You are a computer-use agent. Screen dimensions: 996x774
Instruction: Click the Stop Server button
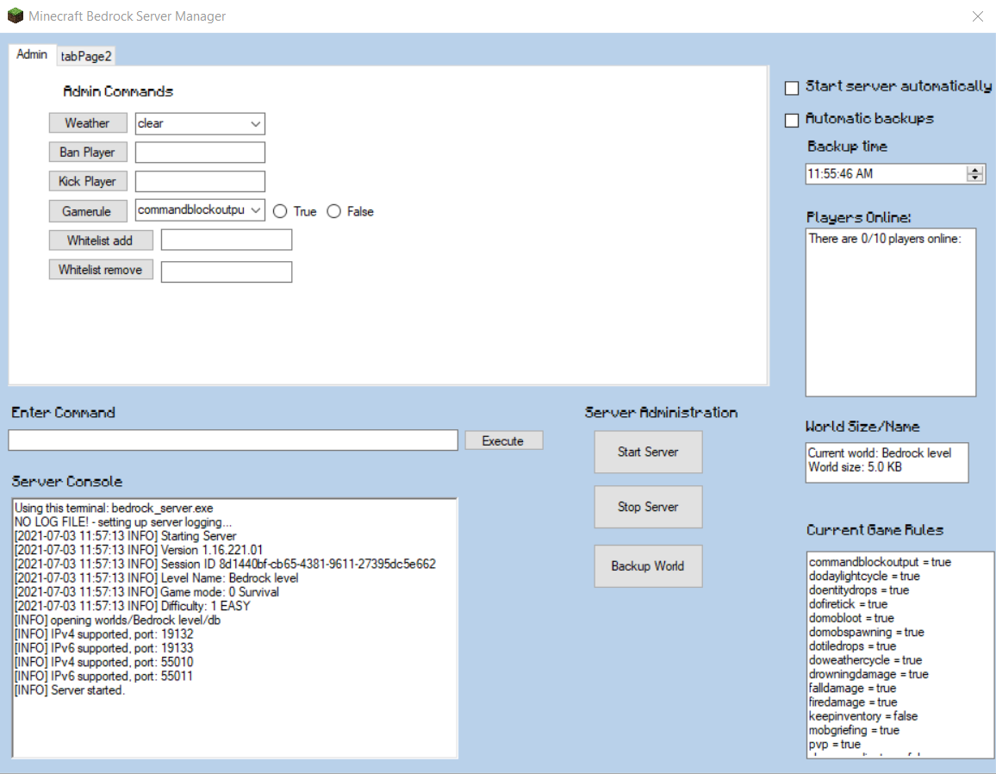coord(648,507)
